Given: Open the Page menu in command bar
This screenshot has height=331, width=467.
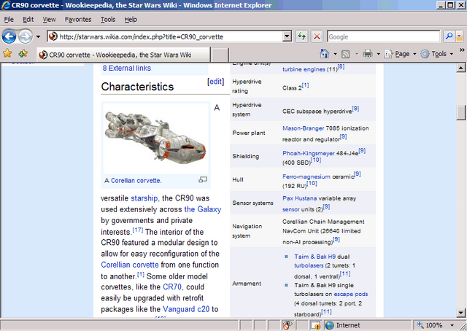Looking at the screenshot, I should click(x=400, y=54).
